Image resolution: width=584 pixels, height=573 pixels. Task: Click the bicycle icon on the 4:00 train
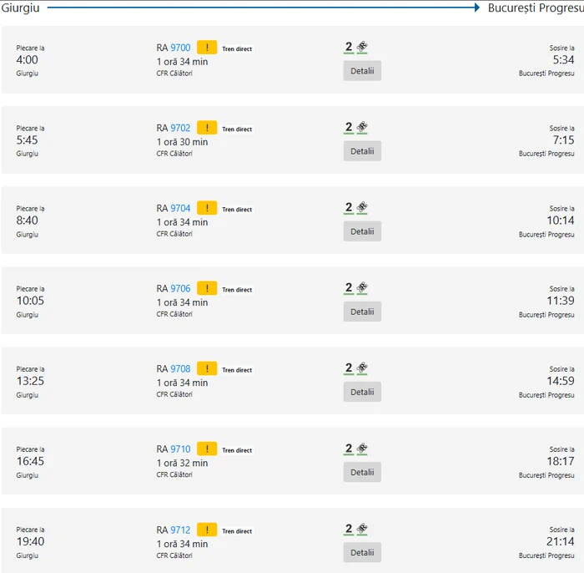point(362,48)
